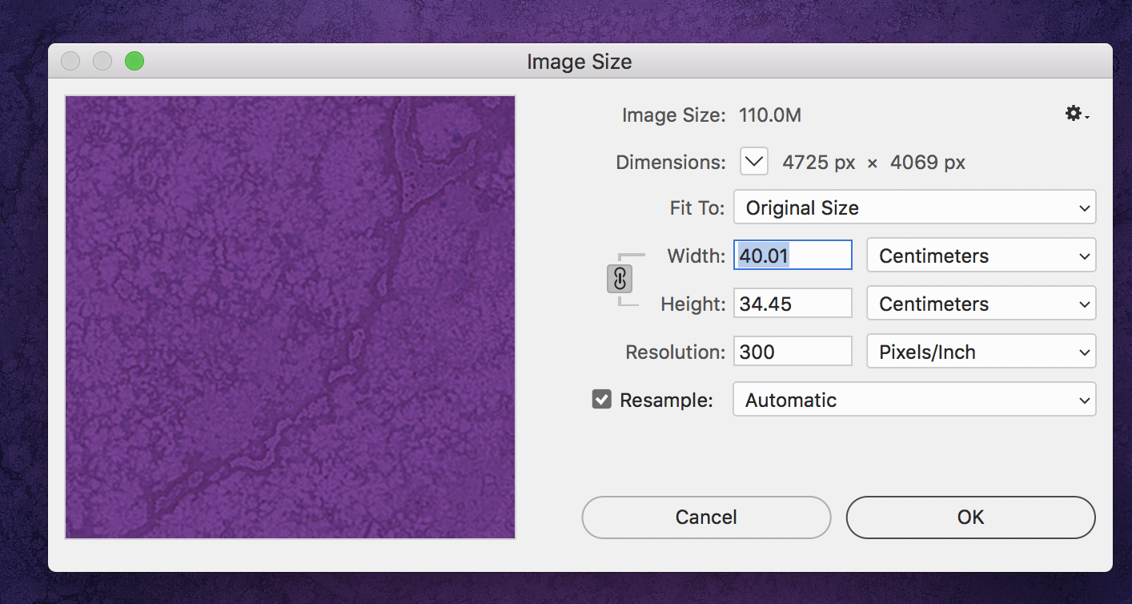Click the Image Size title bar

(x=579, y=62)
